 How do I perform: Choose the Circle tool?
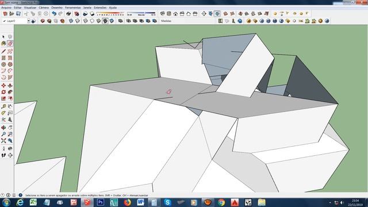click(x=3, y=64)
